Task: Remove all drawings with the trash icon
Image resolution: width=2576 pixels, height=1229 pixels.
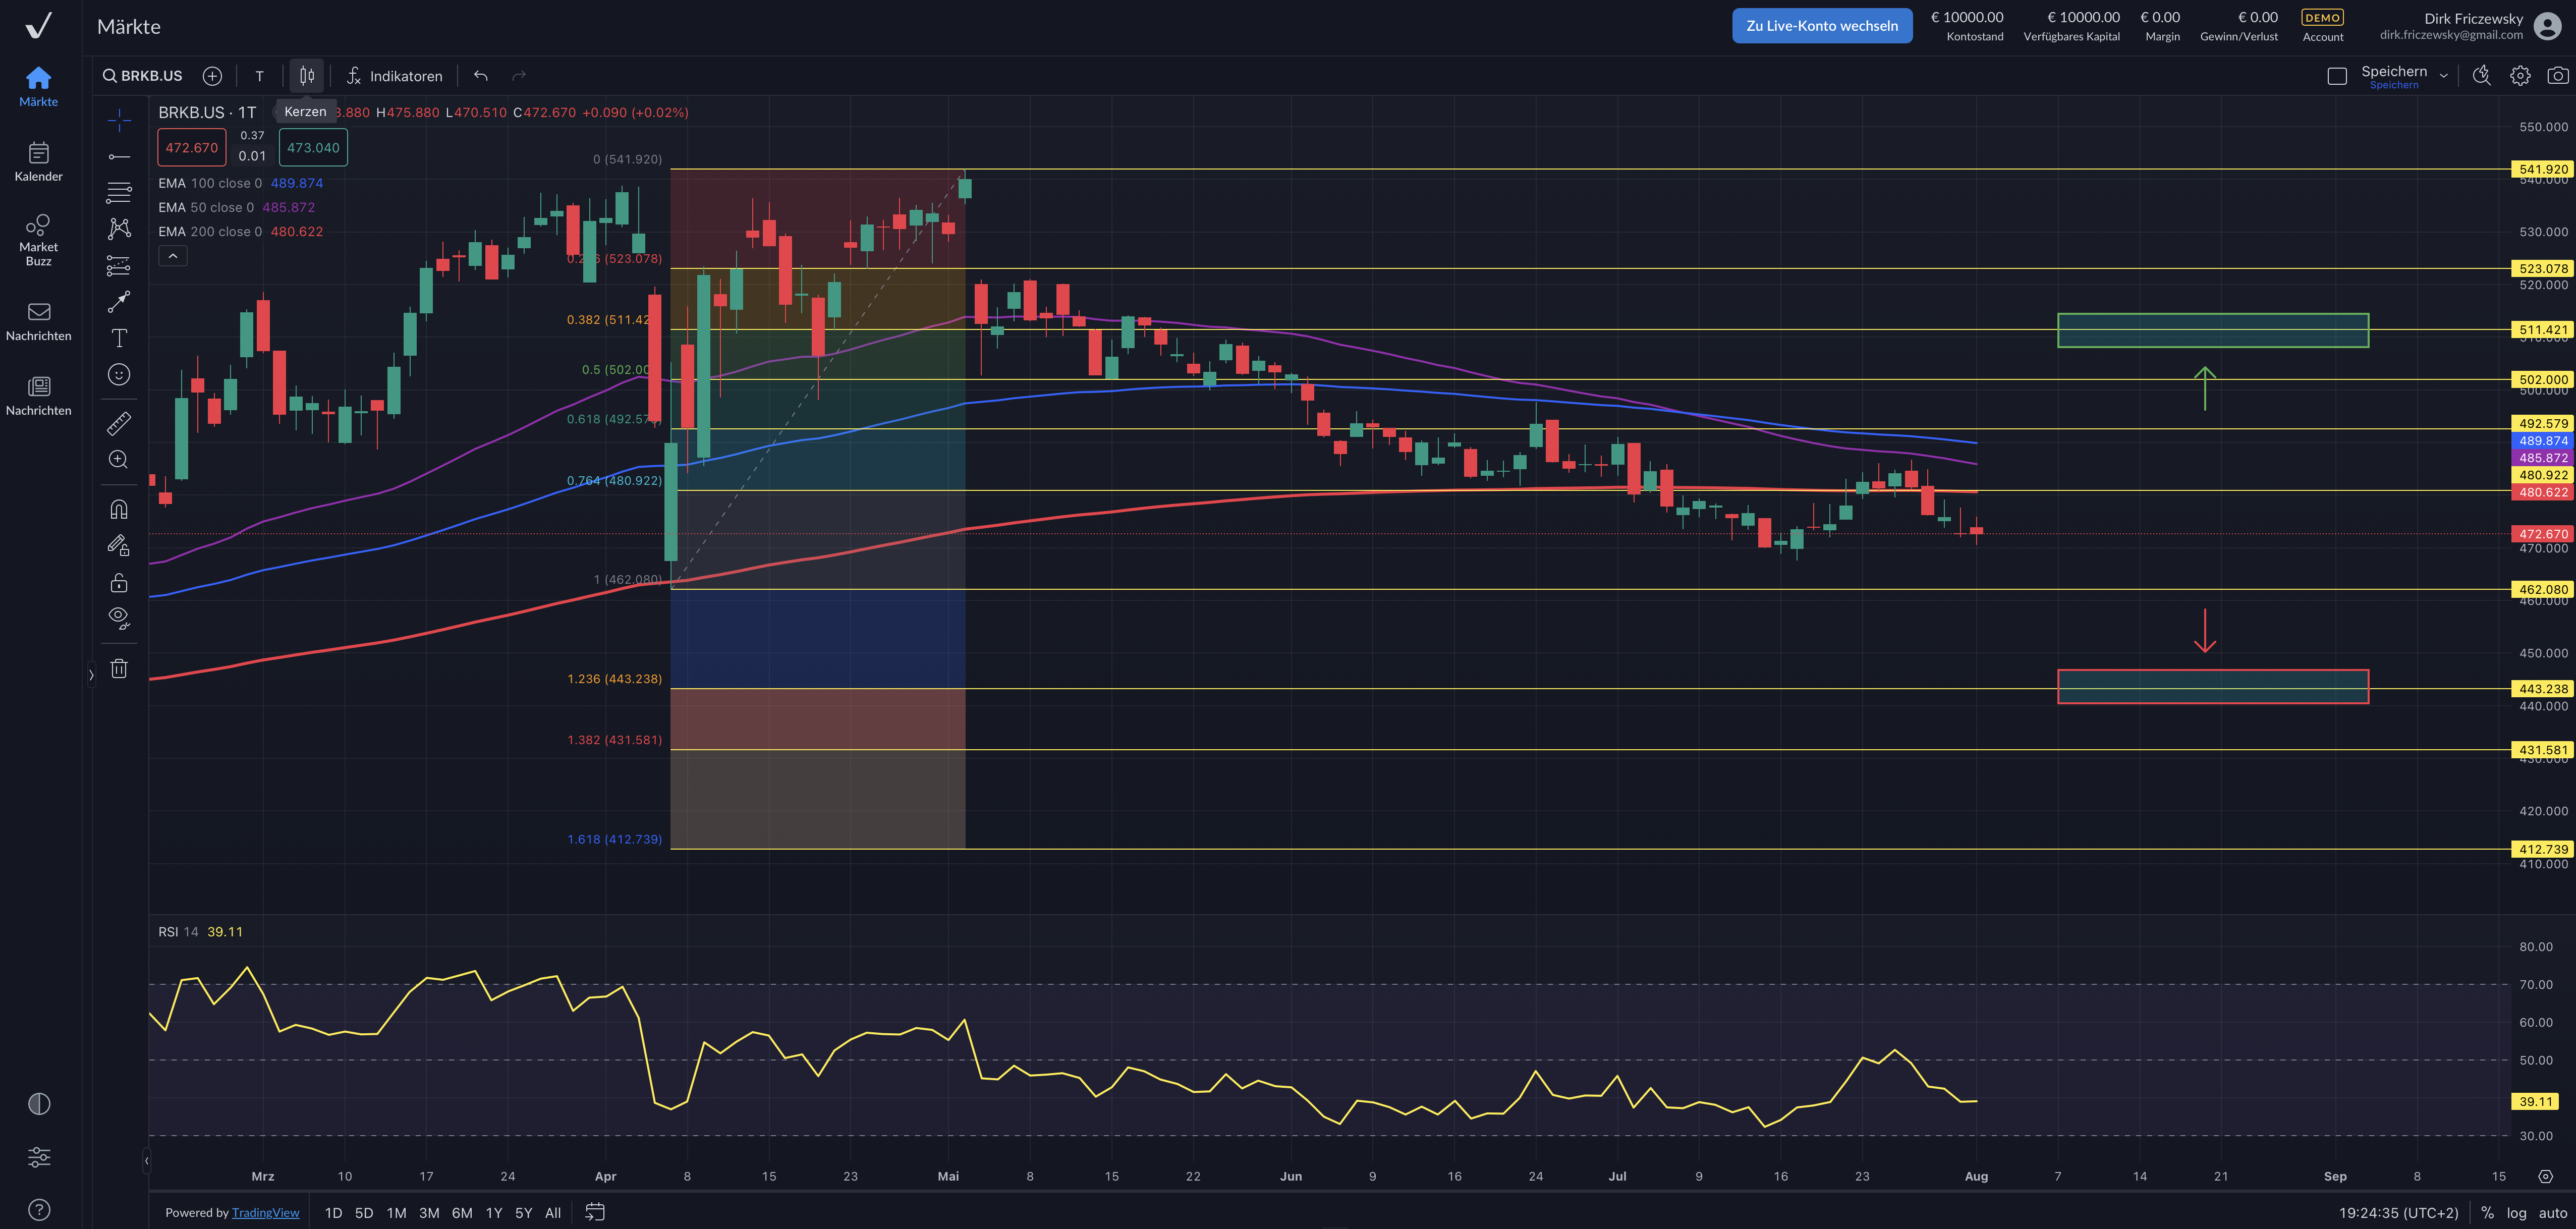Action: pos(118,667)
